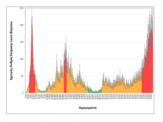Select the pale green bars in the January trough
163x122 pixels.
tap(43, 92)
